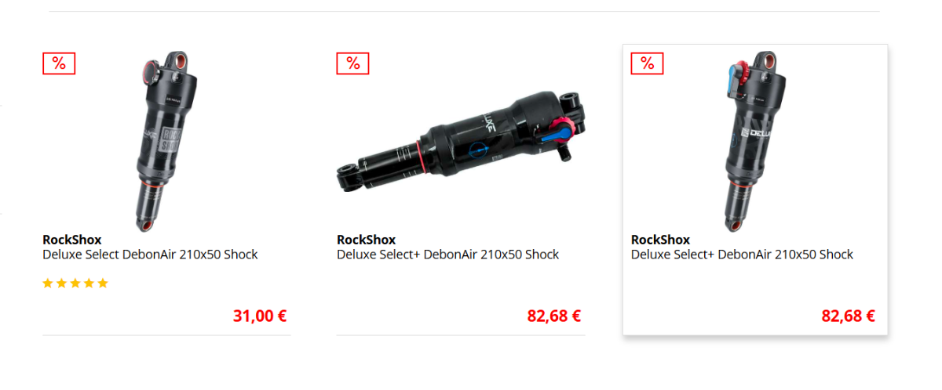Click the RockShox brand under the horizontal shock image
Screen dimensions: 942x390
367,240
